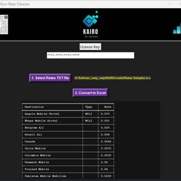Screen dimensions: 181x181
Task: Click the 0.075 rate value
Action: [105, 114]
